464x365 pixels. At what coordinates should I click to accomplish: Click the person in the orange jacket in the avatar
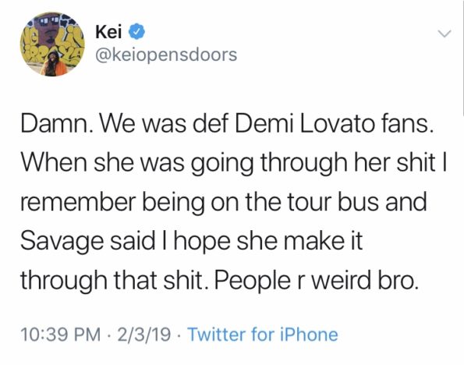click(x=53, y=64)
